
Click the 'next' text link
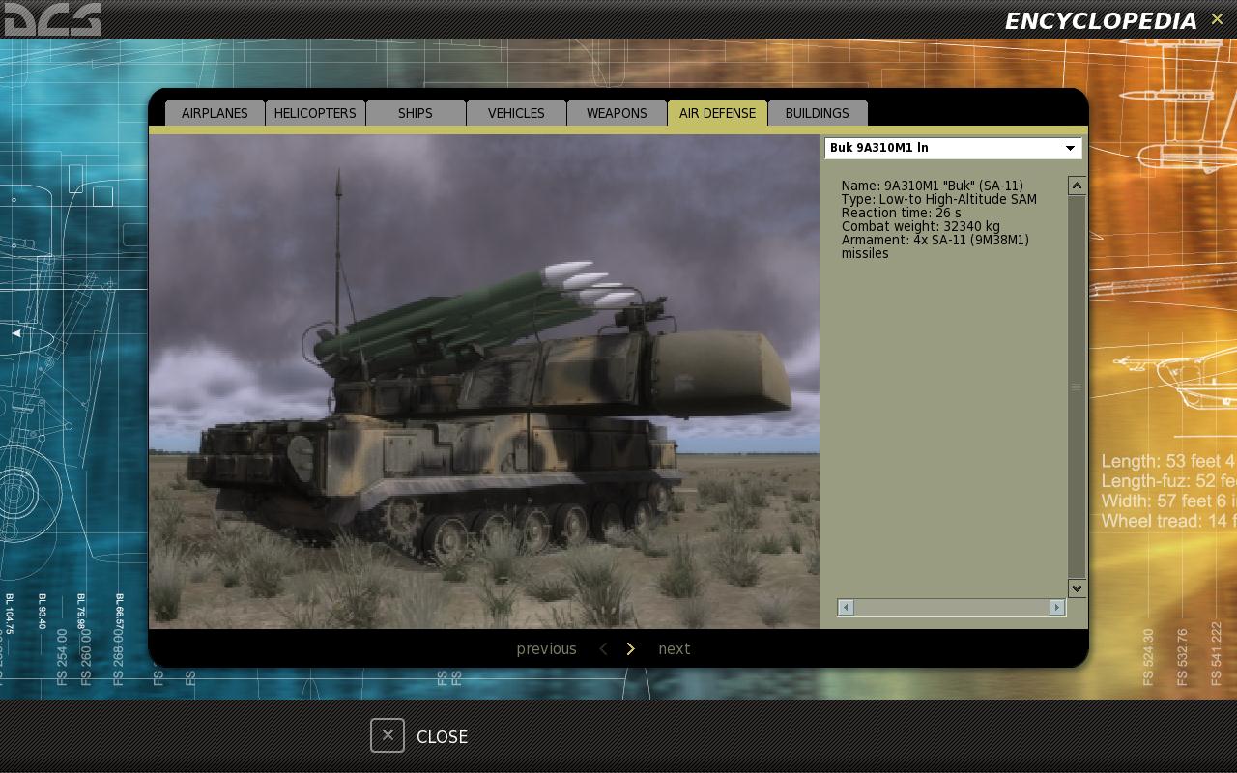tap(675, 649)
